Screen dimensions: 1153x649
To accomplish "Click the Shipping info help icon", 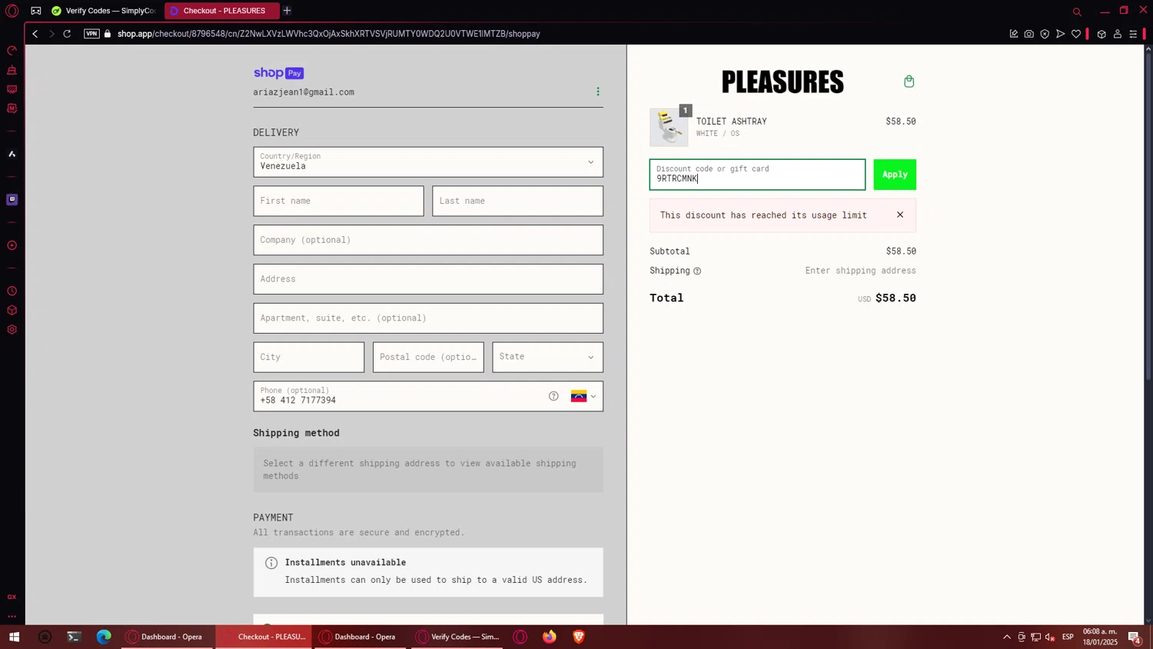I will pyautogui.click(x=697, y=271).
